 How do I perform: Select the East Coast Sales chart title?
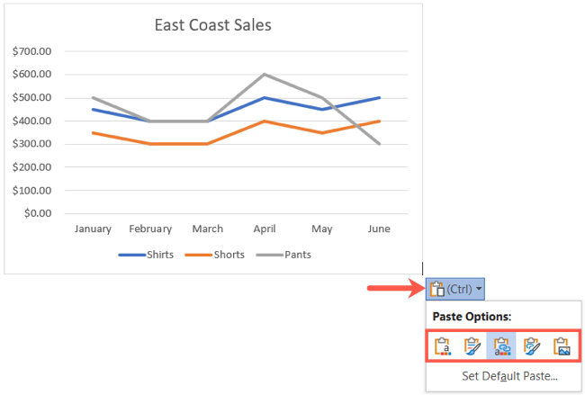(x=213, y=25)
